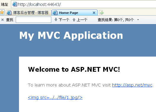Select the Home Page tab
Image resolution: width=156 pixels, height=112 pixels.
click(x=74, y=13)
